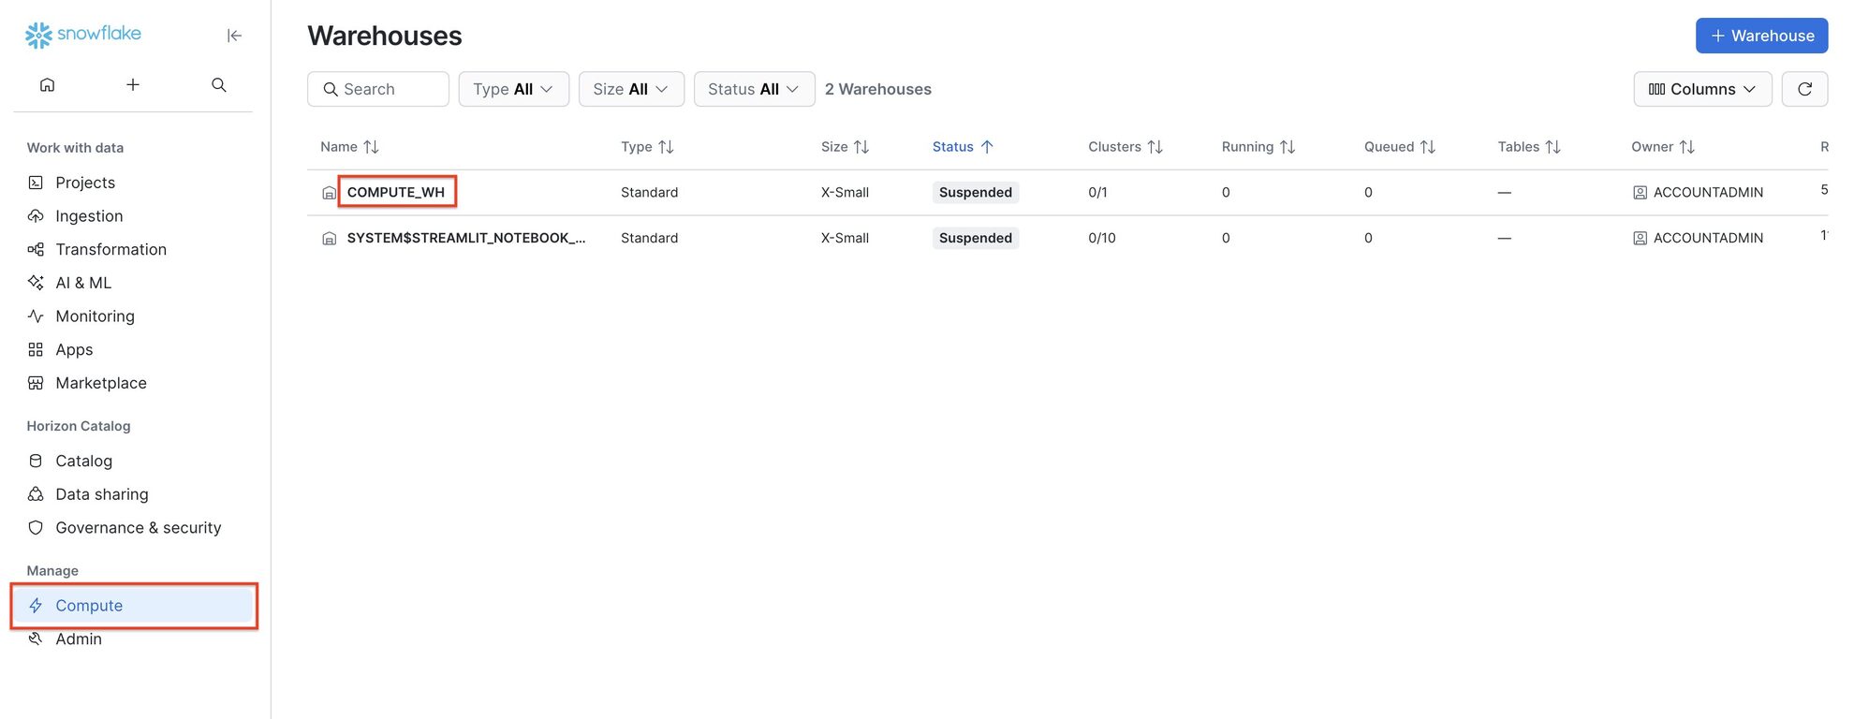The width and height of the screenshot is (1854, 719).
Task: Open Monitoring section
Action: [95, 316]
